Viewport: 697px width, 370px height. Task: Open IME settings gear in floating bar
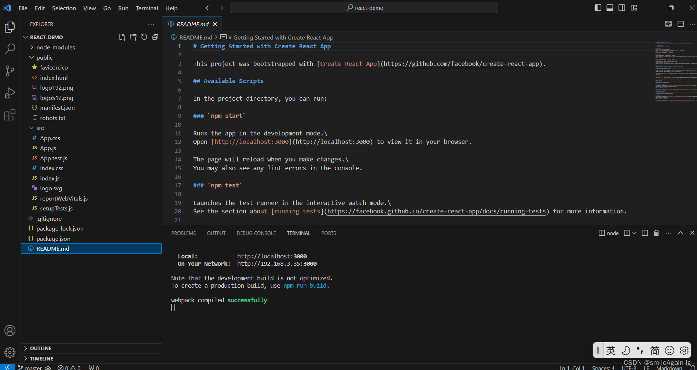point(684,351)
